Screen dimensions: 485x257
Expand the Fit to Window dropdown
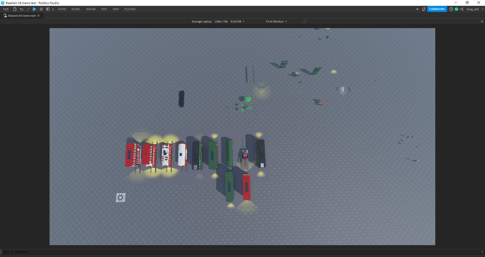(276, 22)
